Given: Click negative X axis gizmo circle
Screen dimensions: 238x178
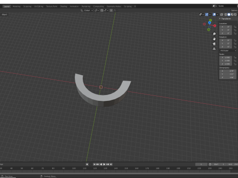Looking at the screenshot, I should pos(204,24).
